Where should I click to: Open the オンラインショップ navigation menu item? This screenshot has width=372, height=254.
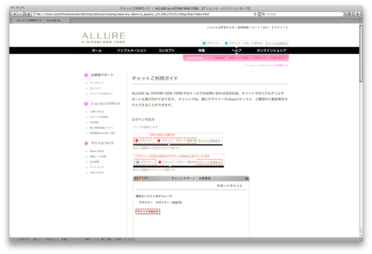[x=271, y=50]
